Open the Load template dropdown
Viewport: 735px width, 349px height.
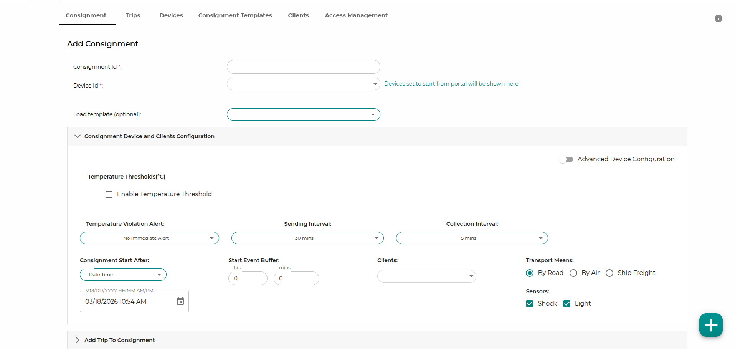coord(303,114)
